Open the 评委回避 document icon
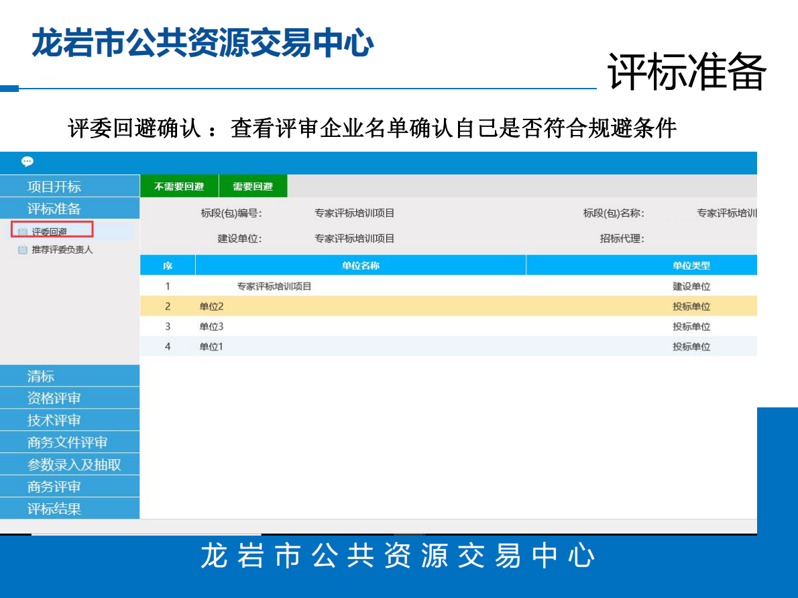Viewport: 798px width, 598px height. [x=22, y=232]
